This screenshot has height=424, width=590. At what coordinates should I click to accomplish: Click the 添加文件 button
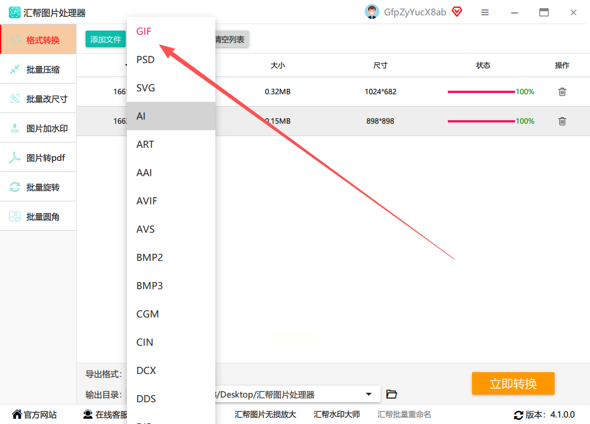106,39
